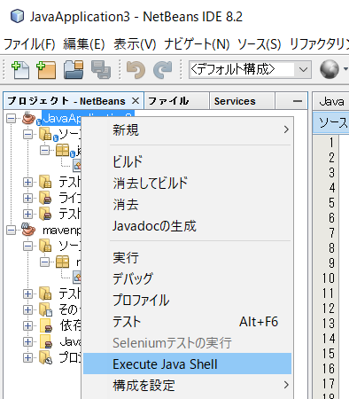Image resolution: width=349 pixels, height=399 pixels.
Task: Click the JavaApplication3 coffee cup project icon
Action: (28, 118)
